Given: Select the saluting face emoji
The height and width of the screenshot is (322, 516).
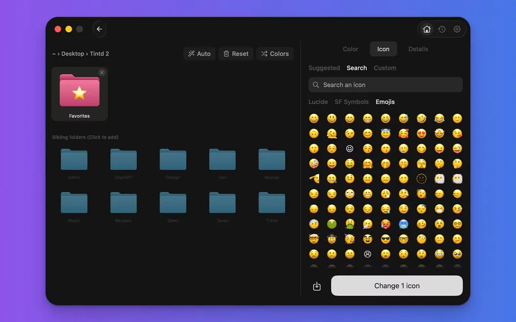Looking at the screenshot, I should [314, 179].
